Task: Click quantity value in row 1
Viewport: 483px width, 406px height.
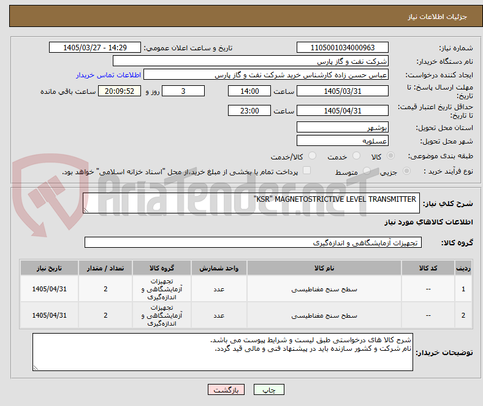Action: click(x=105, y=289)
